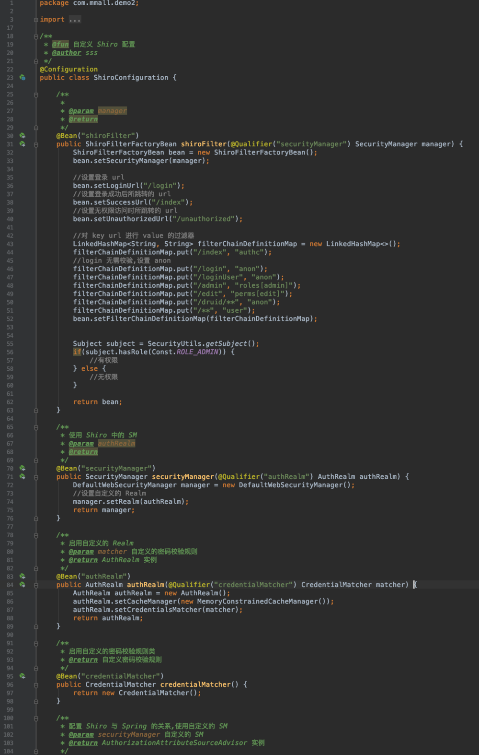The image size is (479, 755).
Task: Click the gutter icon beside the authRealm method declaration
Action: (x=23, y=585)
